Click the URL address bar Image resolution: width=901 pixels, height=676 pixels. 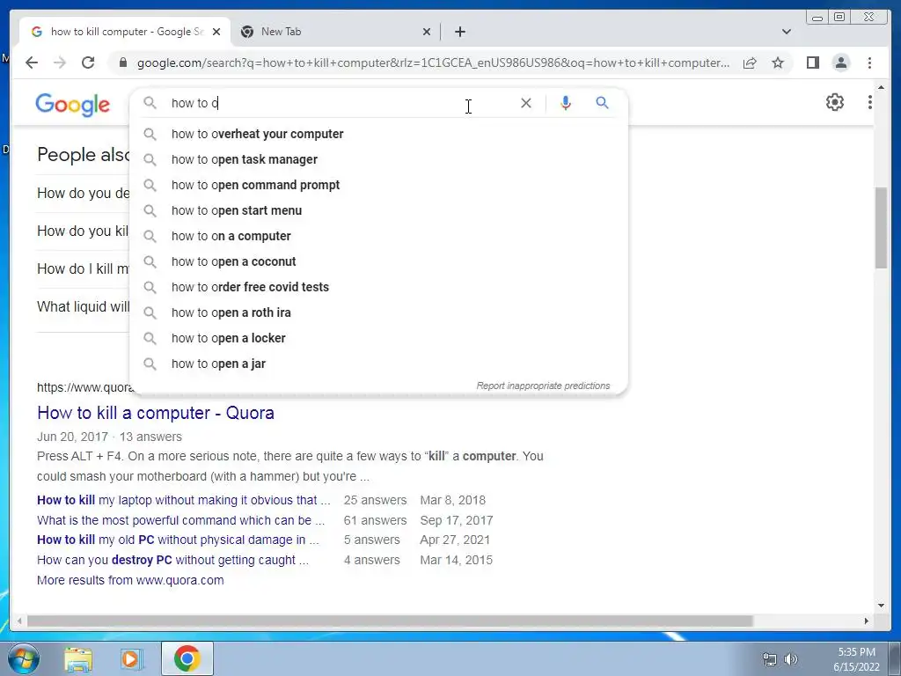(433, 62)
